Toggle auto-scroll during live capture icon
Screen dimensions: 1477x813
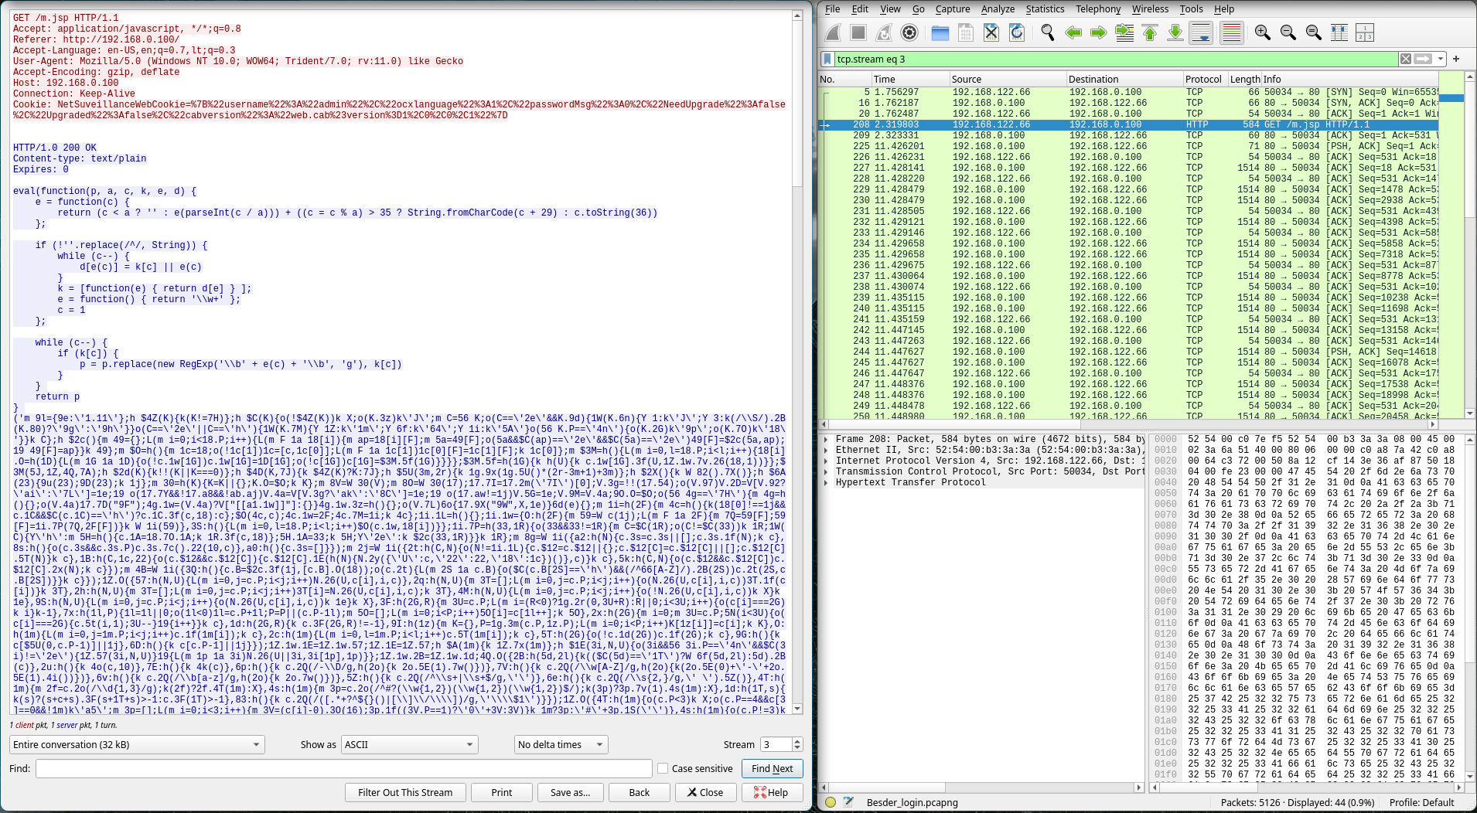click(x=1201, y=32)
